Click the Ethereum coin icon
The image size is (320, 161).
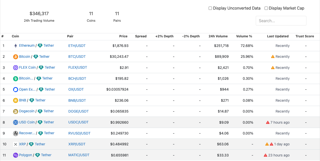tap(16, 46)
